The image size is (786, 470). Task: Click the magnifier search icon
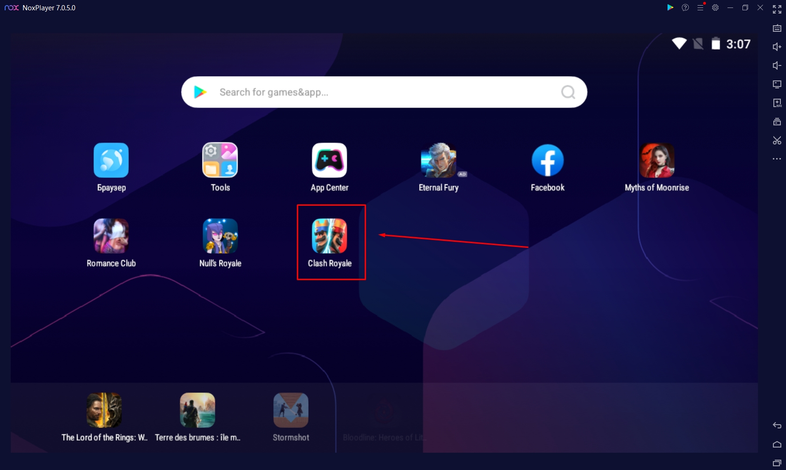[568, 92]
